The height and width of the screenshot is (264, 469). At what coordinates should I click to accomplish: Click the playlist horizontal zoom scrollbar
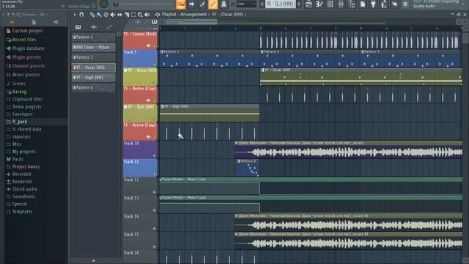tap(191, 22)
